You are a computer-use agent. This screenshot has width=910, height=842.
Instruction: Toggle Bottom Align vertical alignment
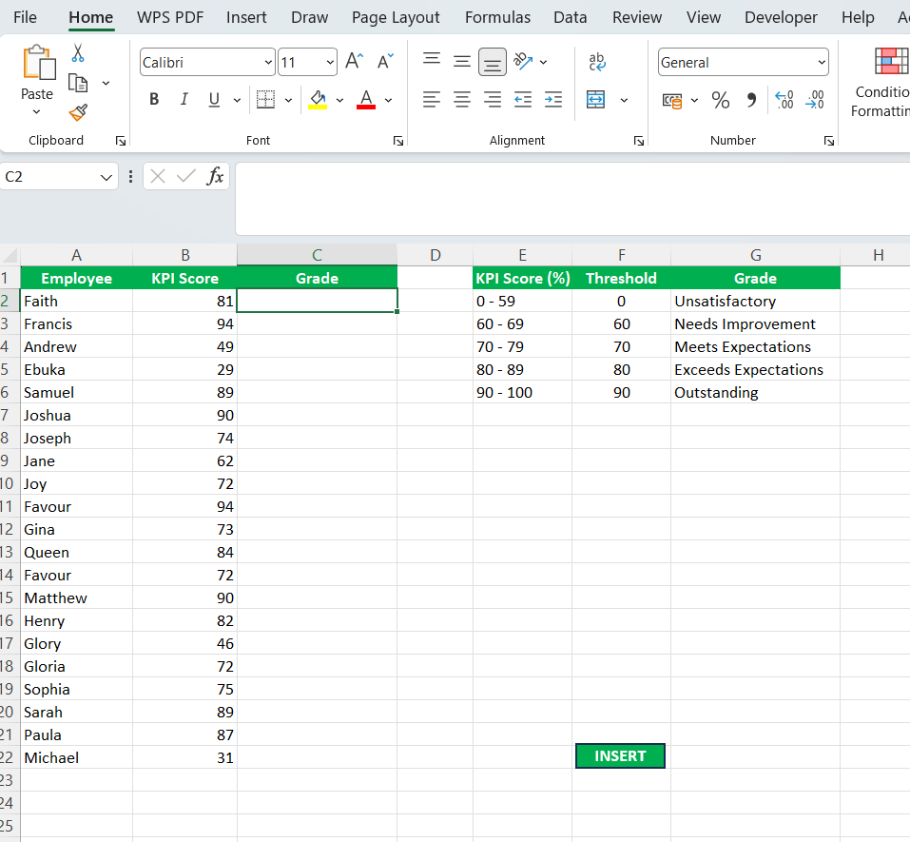pyautogui.click(x=492, y=62)
